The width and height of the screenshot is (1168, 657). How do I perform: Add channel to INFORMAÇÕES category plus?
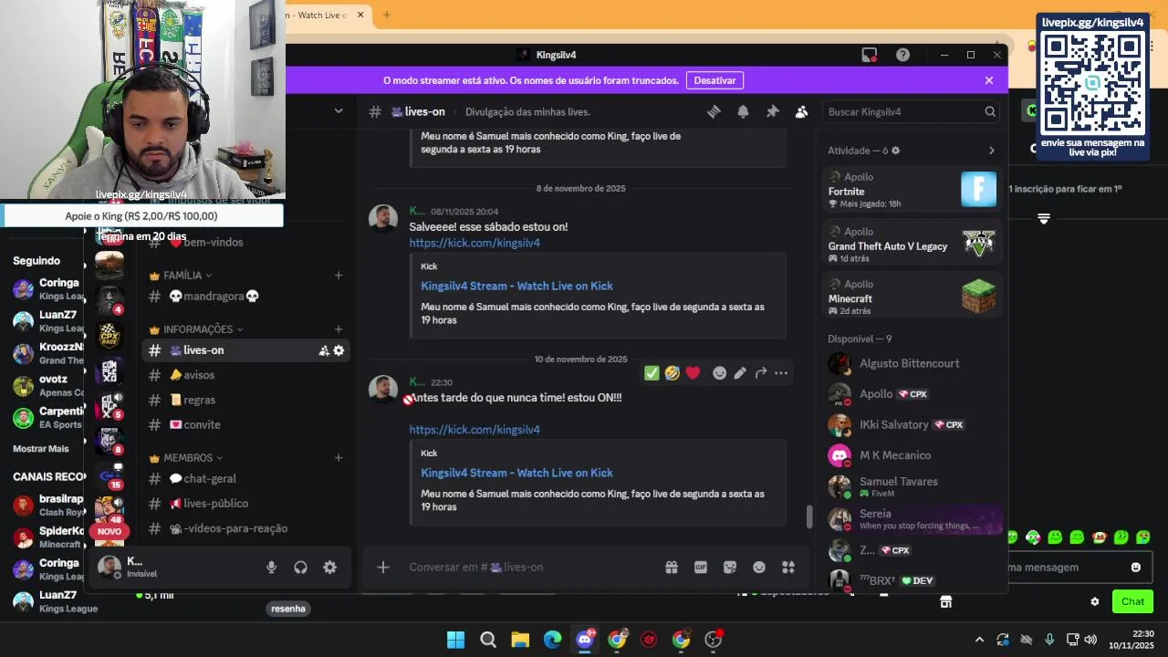[x=339, y=329]
